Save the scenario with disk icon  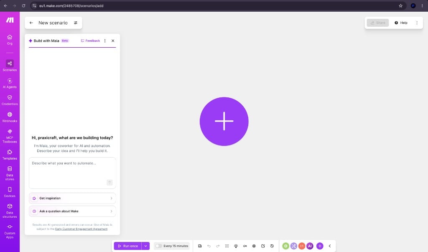coord(200,246)
